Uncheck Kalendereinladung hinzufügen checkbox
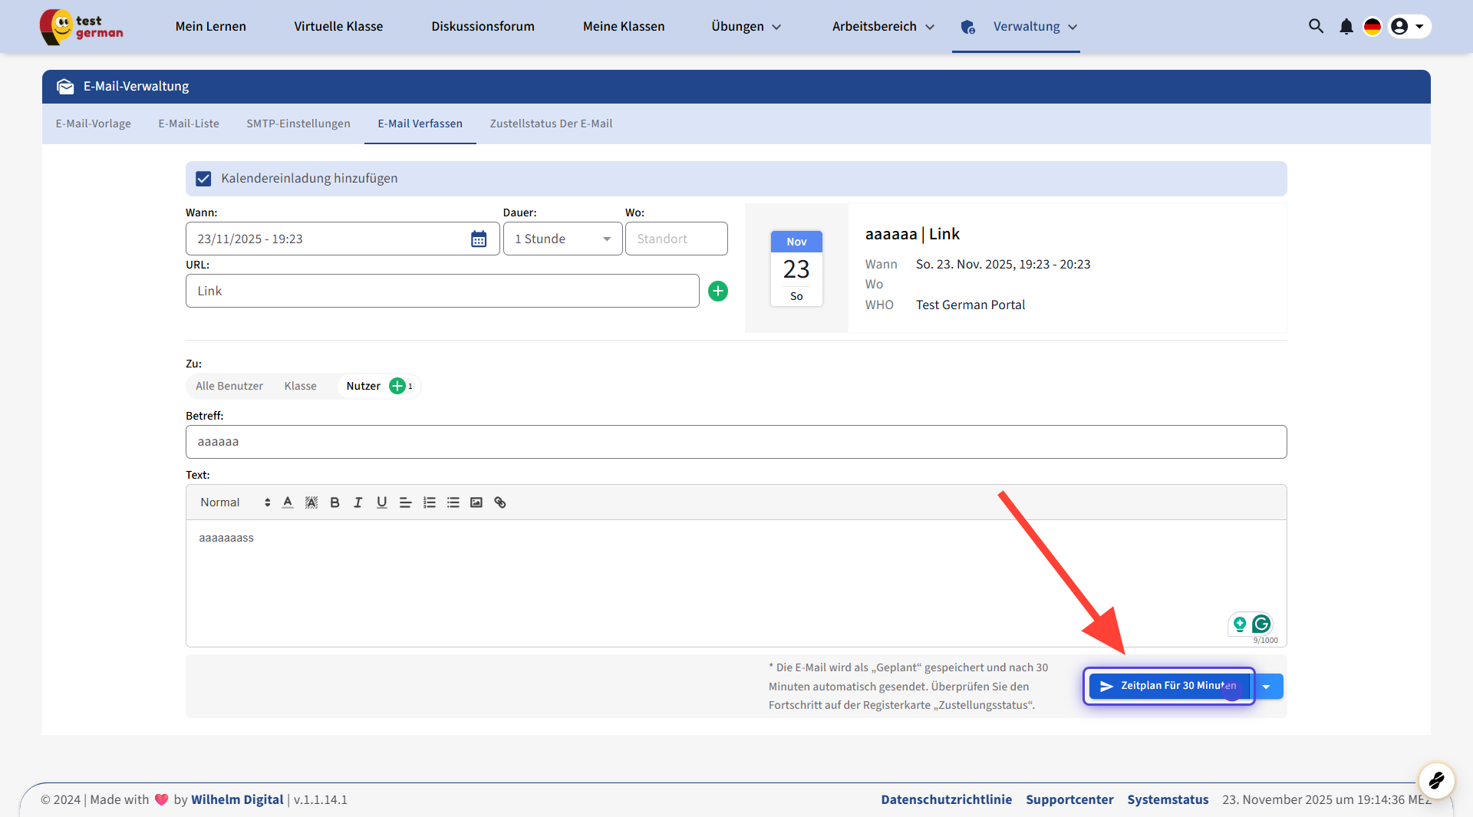Image resolution: width=1473 pixels, height=817 pixels. [203, 179]
